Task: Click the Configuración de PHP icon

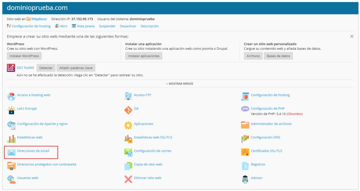Action: [245, 109]
